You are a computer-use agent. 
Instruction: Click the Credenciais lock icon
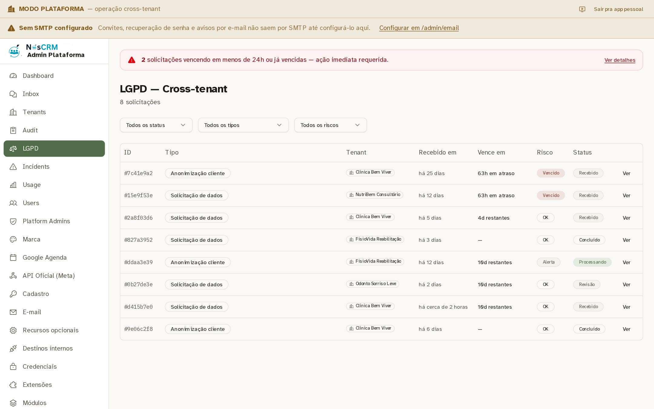coord(13,367)
